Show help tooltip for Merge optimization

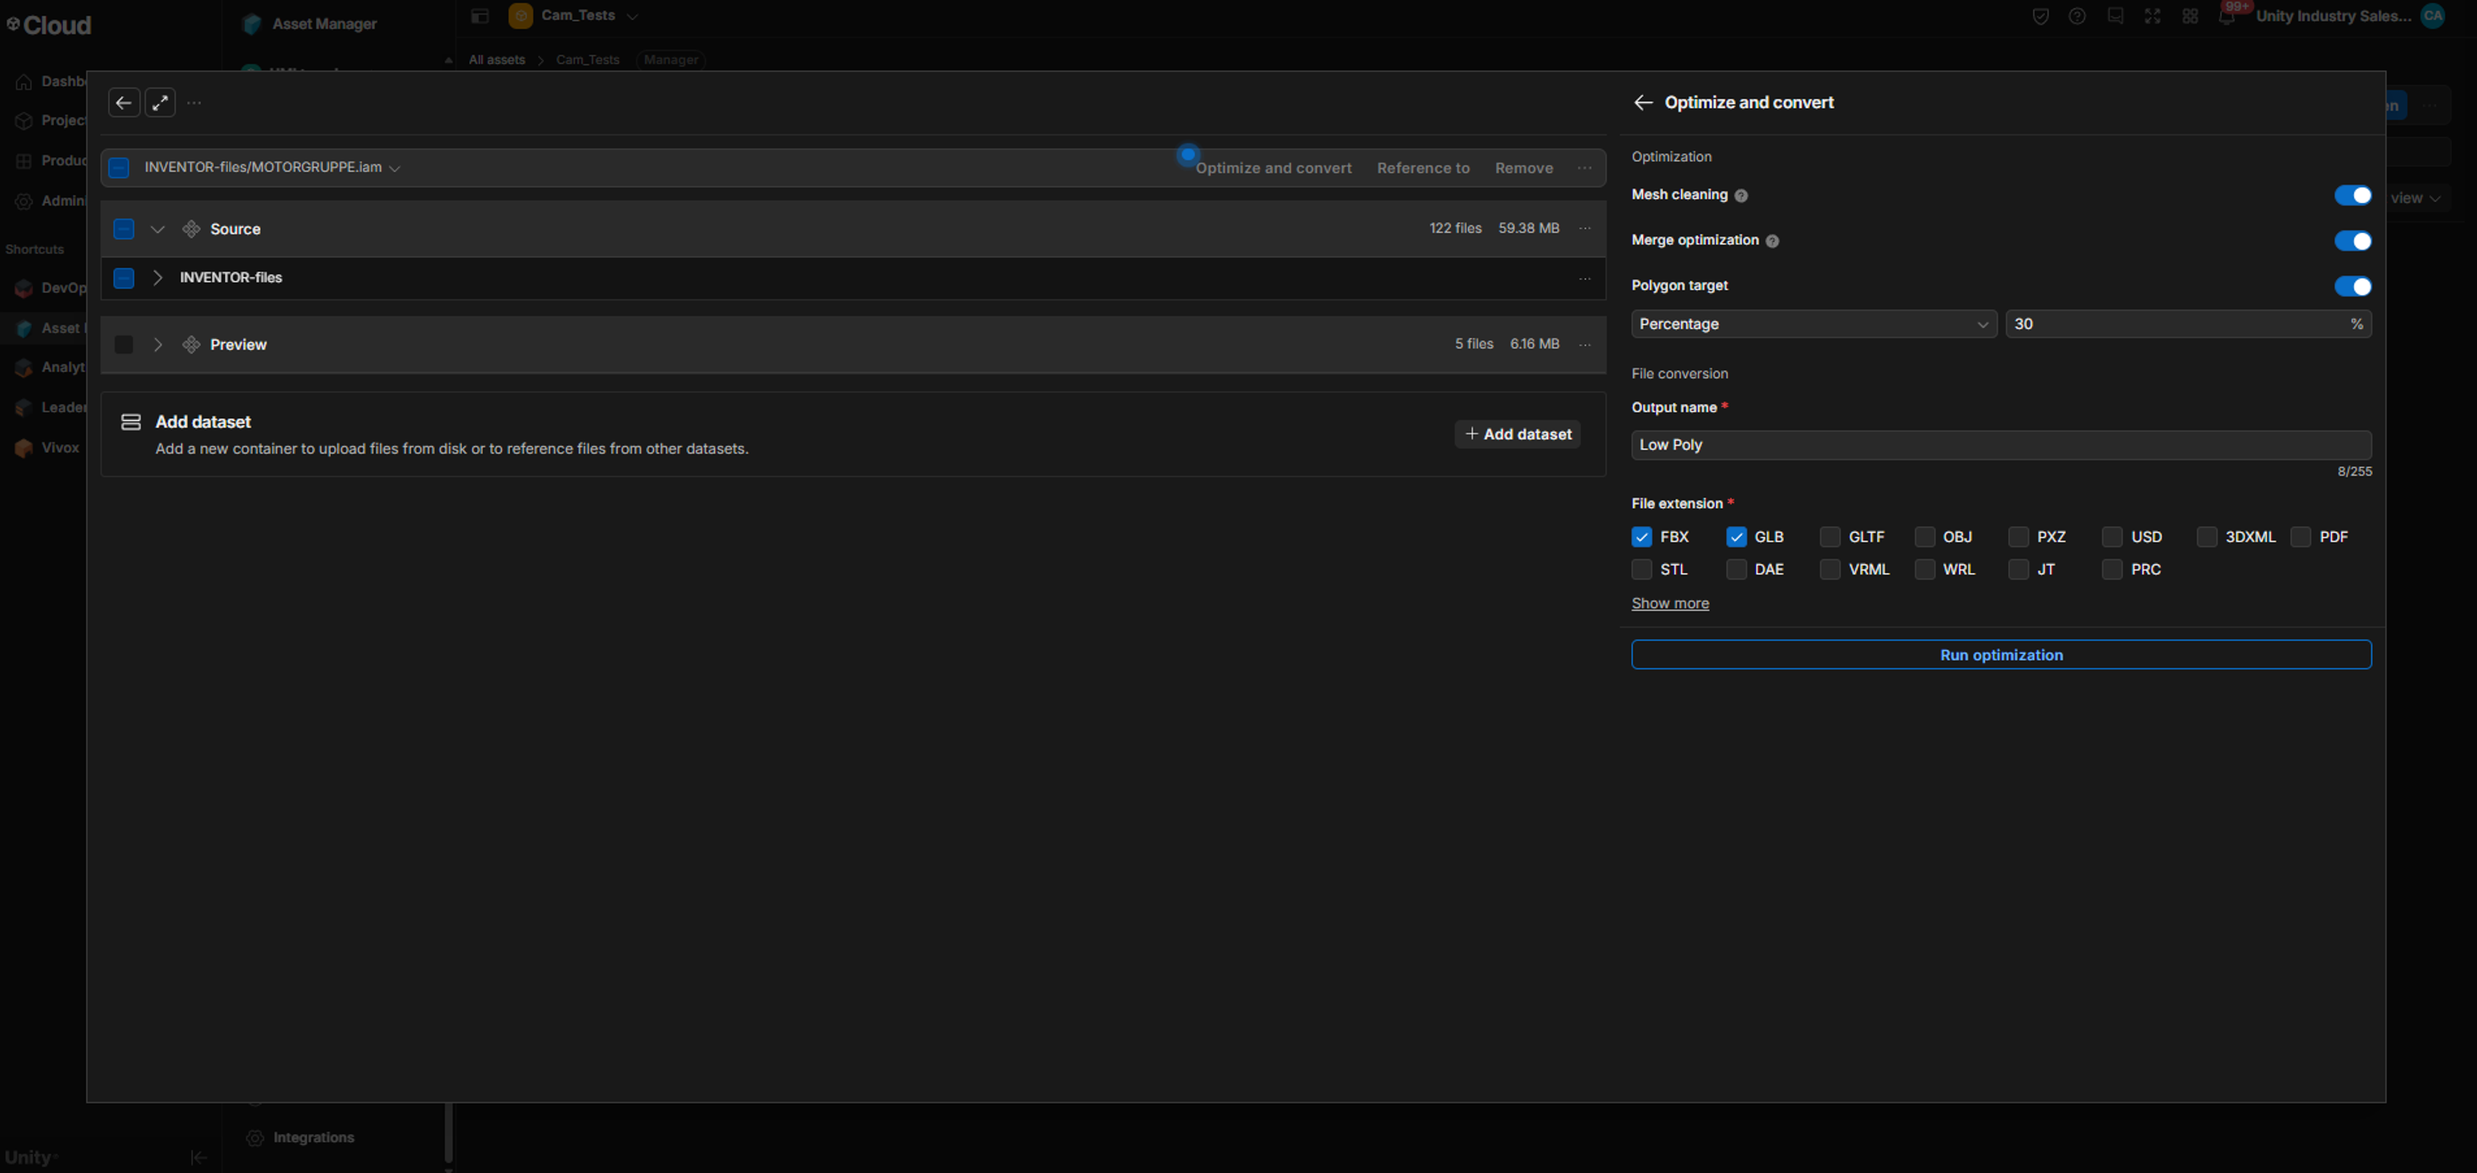point(1771,241)
